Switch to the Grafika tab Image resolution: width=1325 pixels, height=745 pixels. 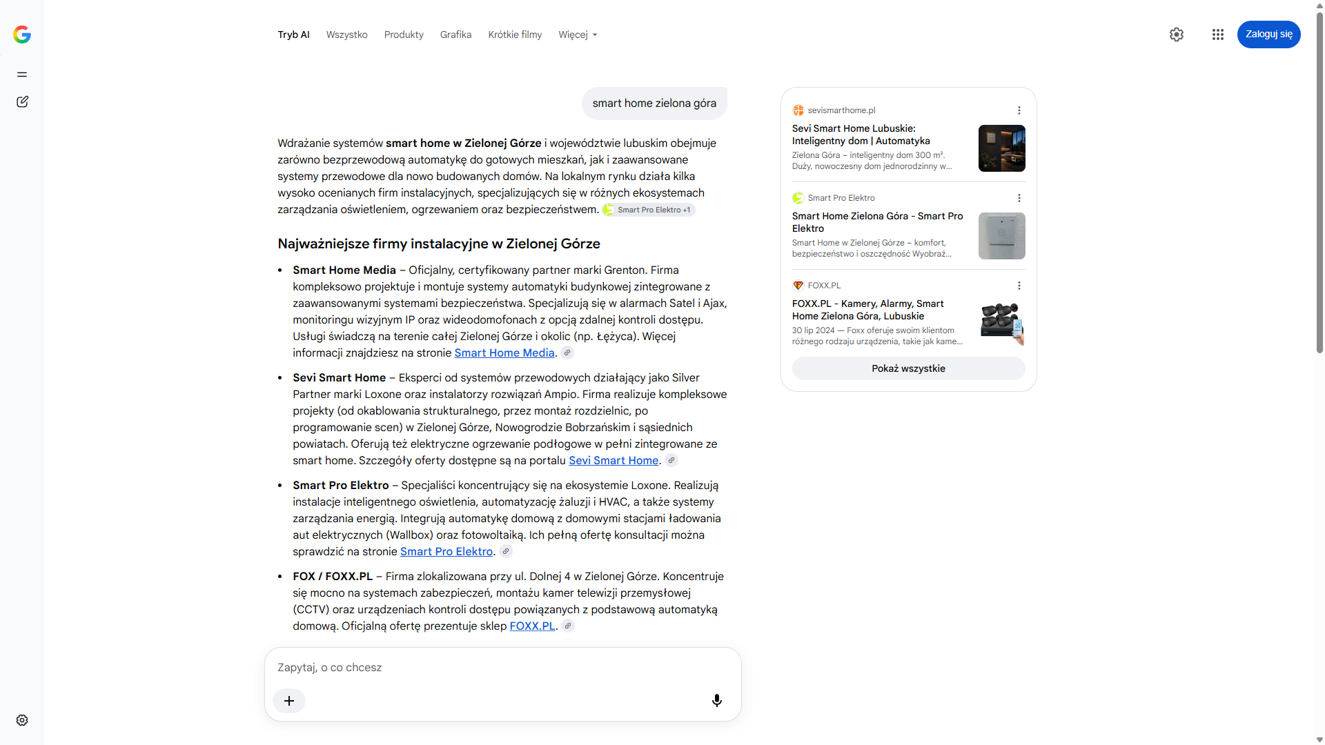(455, 34)
